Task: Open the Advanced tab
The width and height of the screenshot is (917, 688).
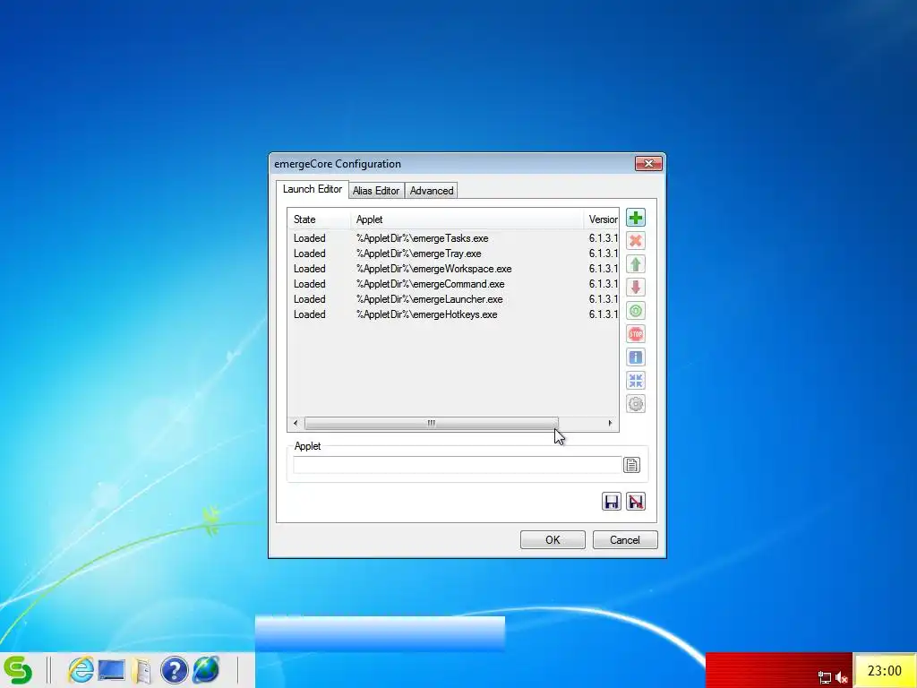Action: pos(432,191)
